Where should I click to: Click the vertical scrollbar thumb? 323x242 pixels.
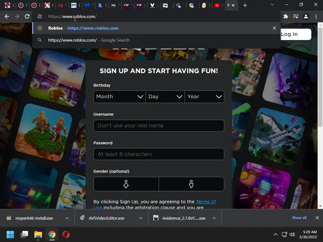[320, 77]
